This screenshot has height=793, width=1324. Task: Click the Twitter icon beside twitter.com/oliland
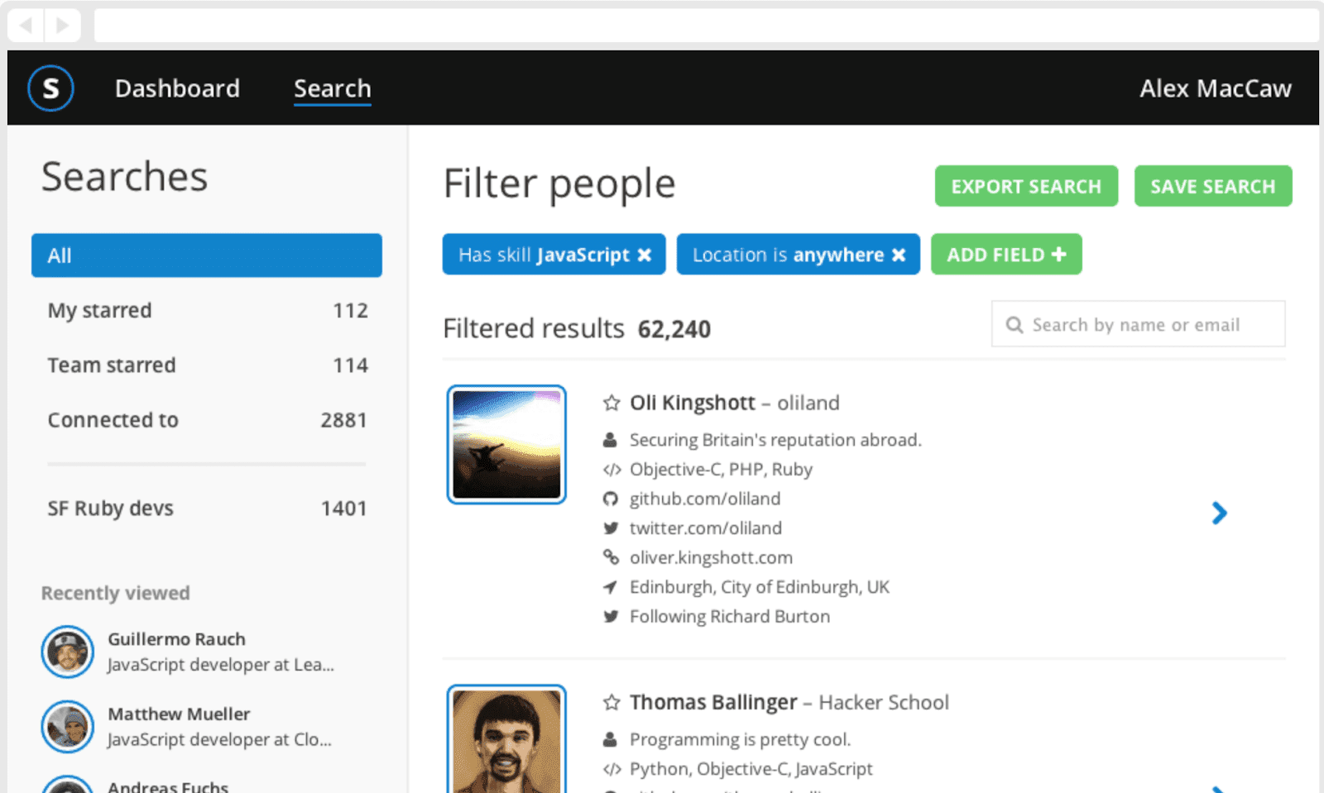click(x=611, y=528)
